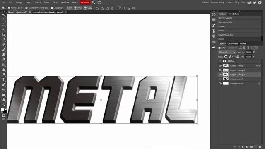Select the Crop tool
The image size is (265, 149).
point(4,35)
